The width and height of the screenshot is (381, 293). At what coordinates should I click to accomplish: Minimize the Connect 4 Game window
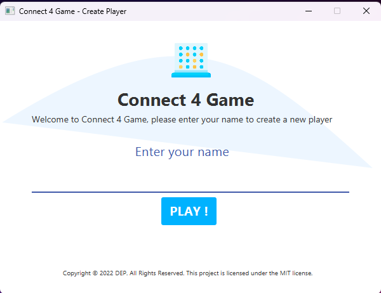(x=308, y=11)
